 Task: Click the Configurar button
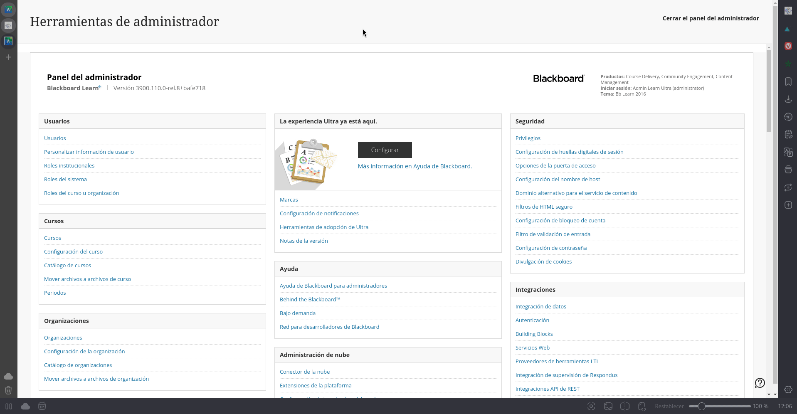tap(385, 150)
